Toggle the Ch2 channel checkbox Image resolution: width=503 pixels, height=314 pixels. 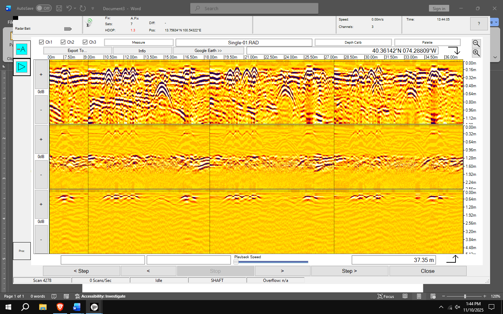click(x=63, y=42)
